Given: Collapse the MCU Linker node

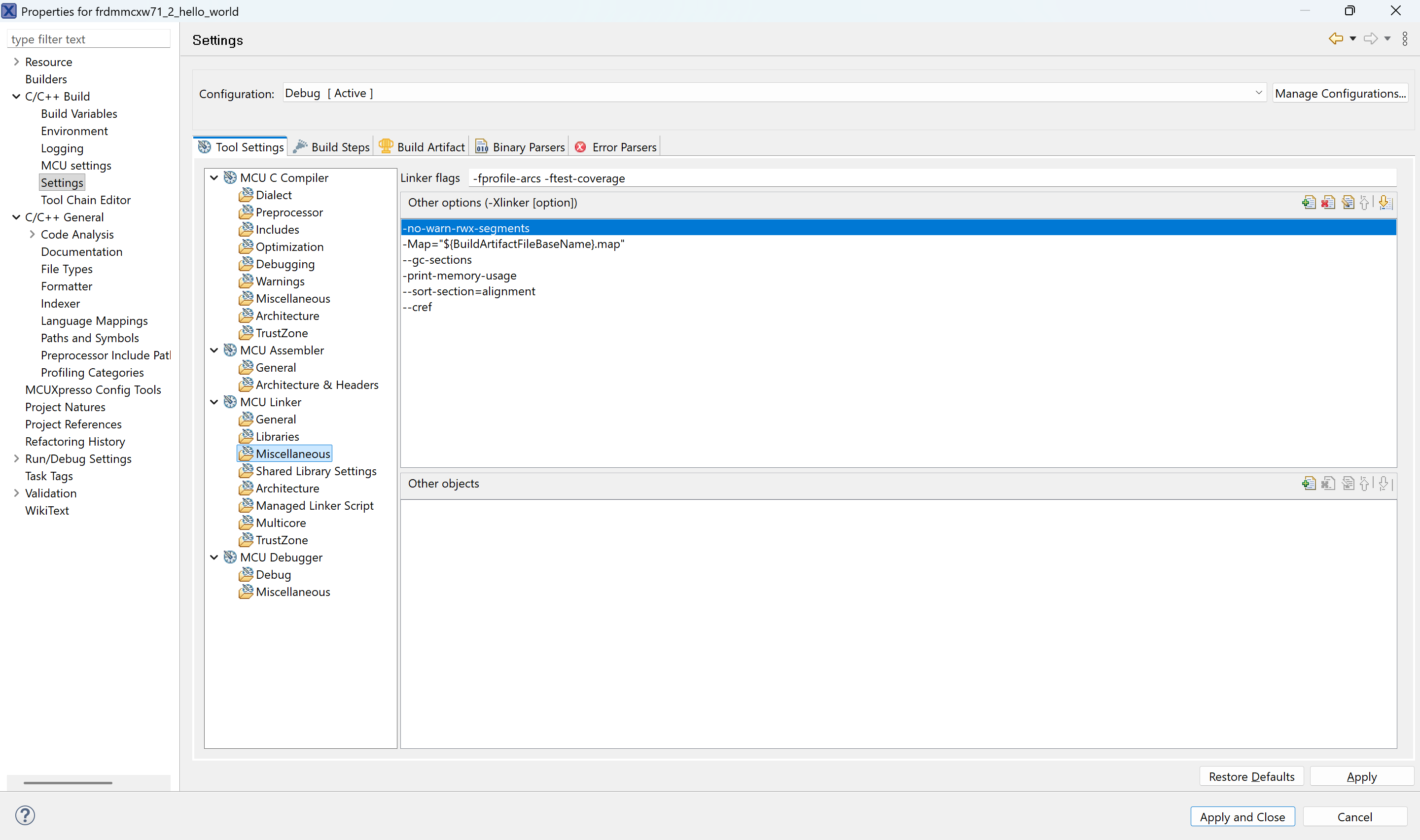Looking at the screenshot, I should [x=214, y=402].
